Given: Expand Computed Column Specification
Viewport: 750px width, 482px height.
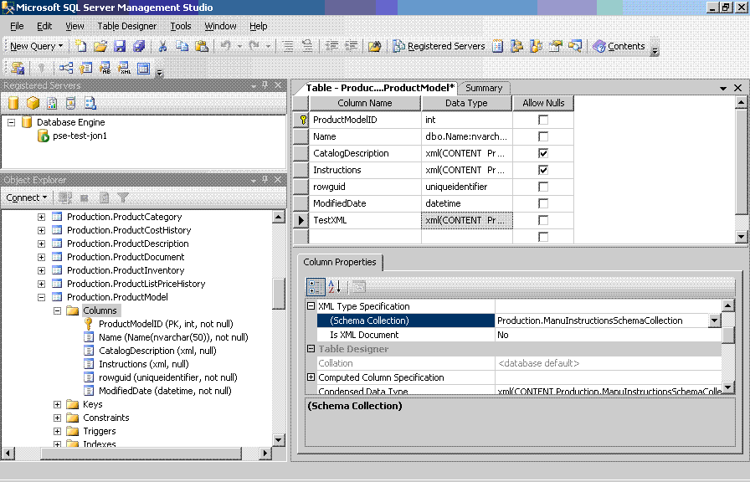Looking at the screenshot, I should point(311,377).
